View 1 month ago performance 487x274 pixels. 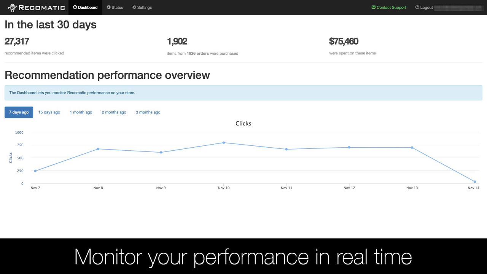click(x=81, y=112)
